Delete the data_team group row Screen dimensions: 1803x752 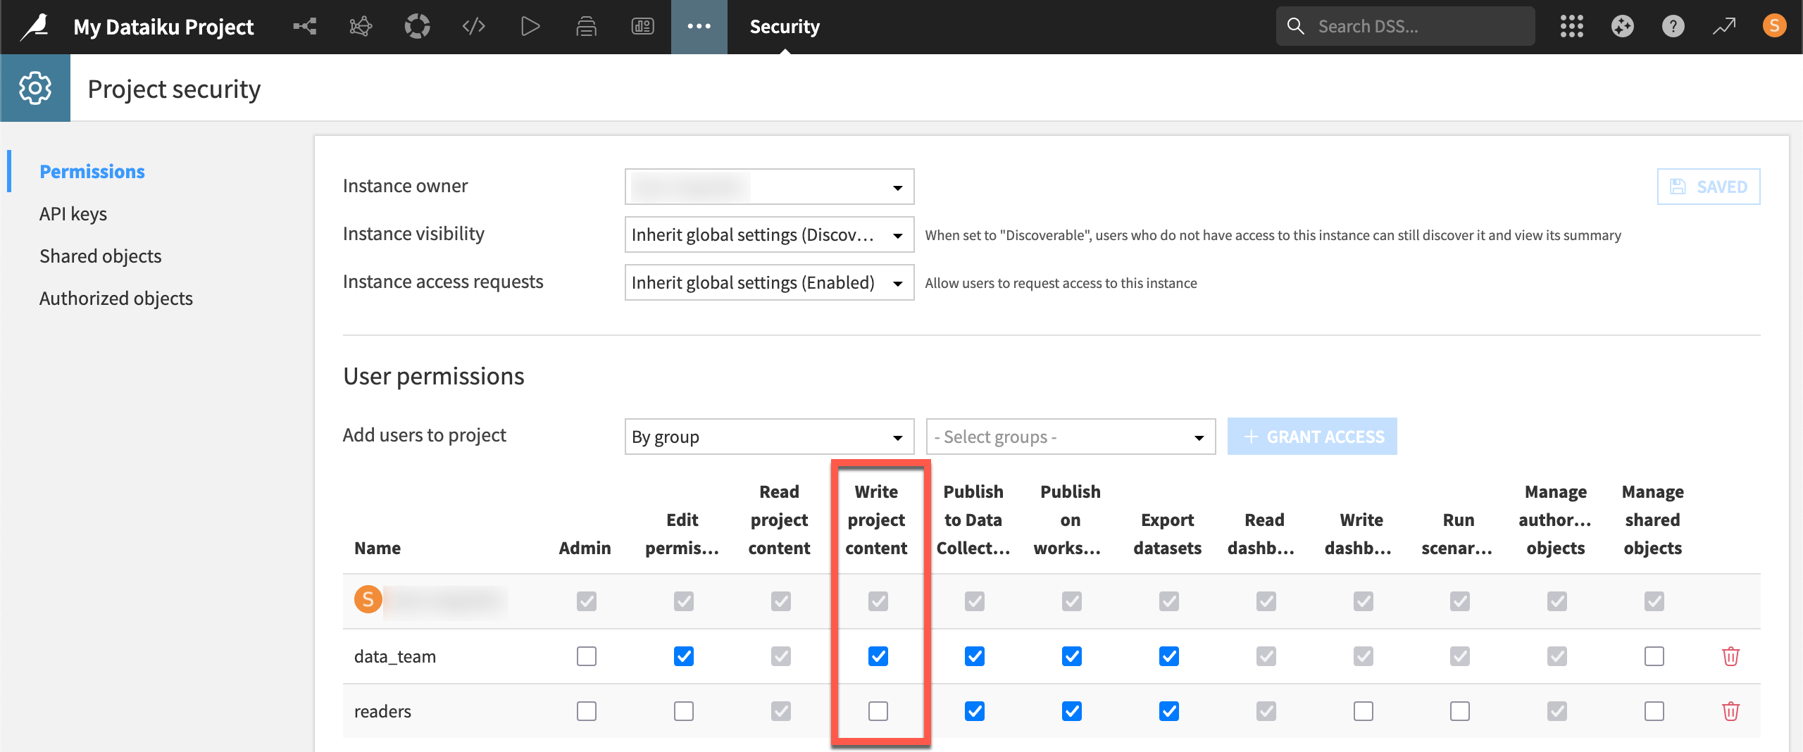click(x=1730, y=656)
